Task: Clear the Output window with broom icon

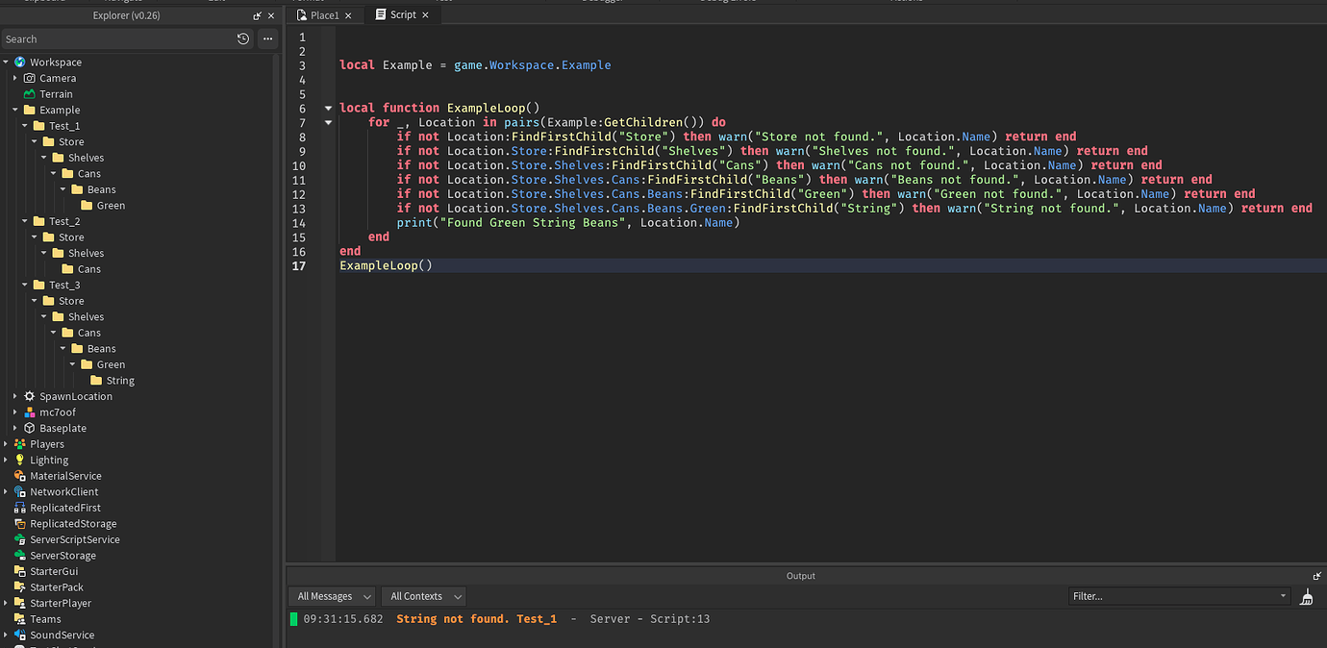Action: (x=1306, y=596)
